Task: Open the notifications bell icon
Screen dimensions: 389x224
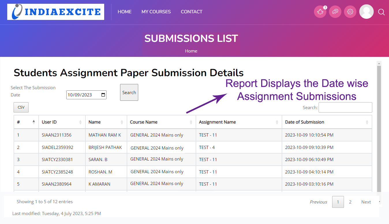Action: [320, 12]
